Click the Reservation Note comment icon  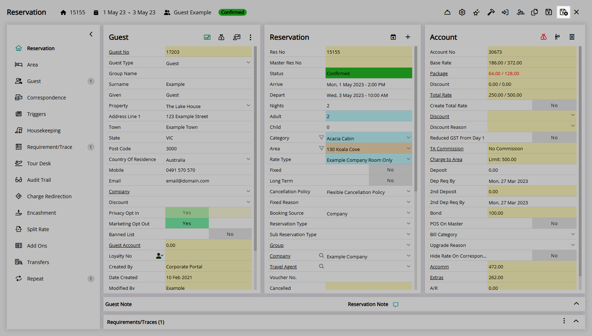396,305
